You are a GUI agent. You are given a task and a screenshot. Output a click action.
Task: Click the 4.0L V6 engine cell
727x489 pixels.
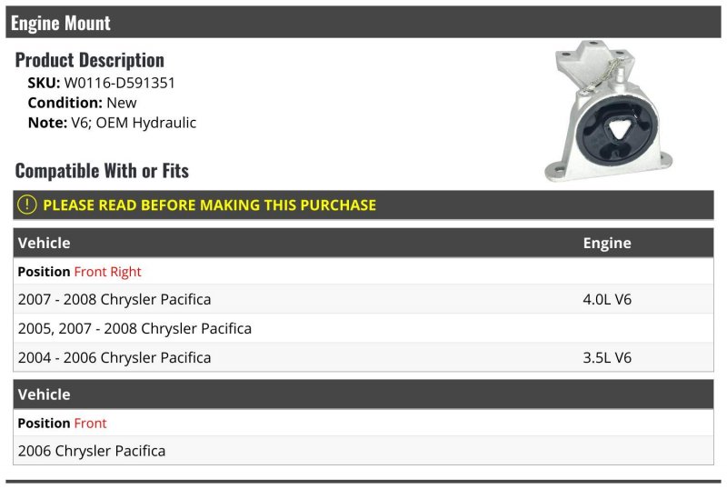click(607, 299)
